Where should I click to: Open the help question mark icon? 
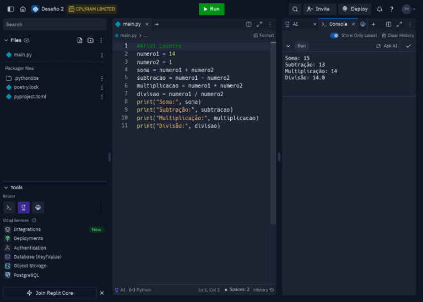(x=392, y=9)
